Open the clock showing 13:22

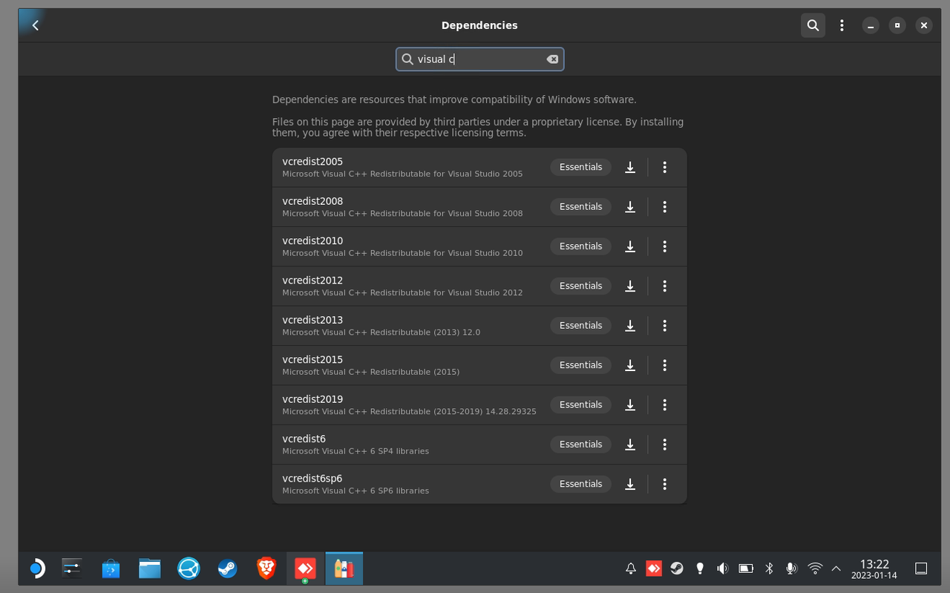point(874,569)
